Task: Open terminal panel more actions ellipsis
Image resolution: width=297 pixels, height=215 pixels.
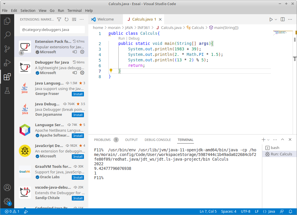Action: (x=275, y=140)
